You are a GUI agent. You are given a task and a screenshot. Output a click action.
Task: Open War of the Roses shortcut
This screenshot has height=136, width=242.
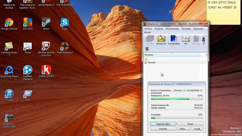pos(65,3)
